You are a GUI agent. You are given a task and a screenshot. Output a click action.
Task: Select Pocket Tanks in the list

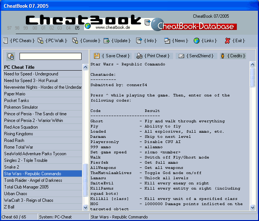coord(43,101)
